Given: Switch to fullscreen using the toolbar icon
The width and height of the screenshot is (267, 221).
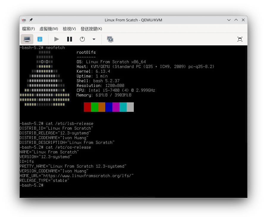Looking at the screenshot, I should pos(240,39).
